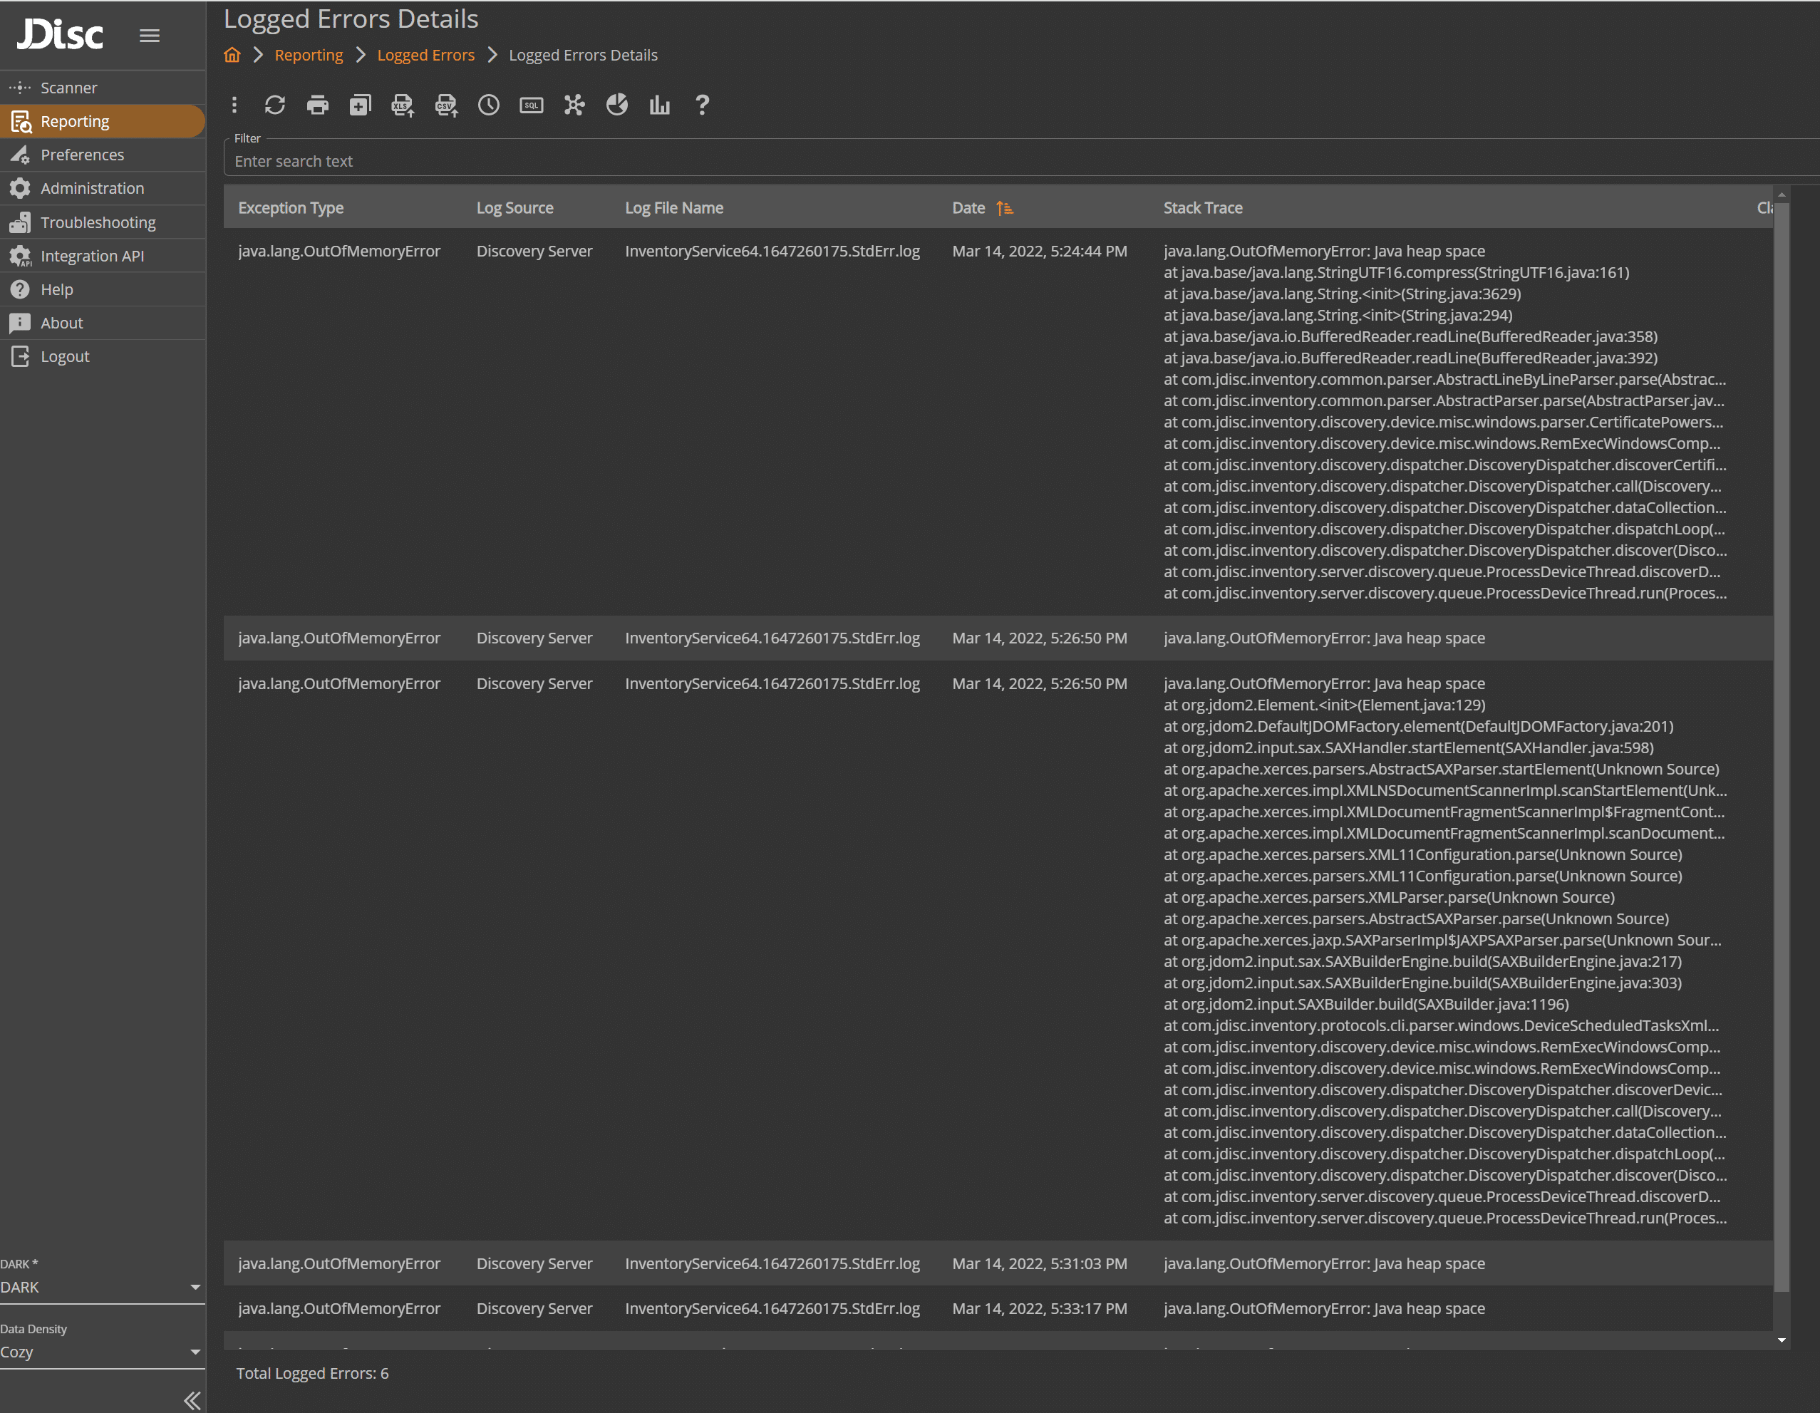The height and width of the screenshot is (1413, 1820).
Task: Collapse the sidebar using the hamburger icon
Action: coord(149,35)
